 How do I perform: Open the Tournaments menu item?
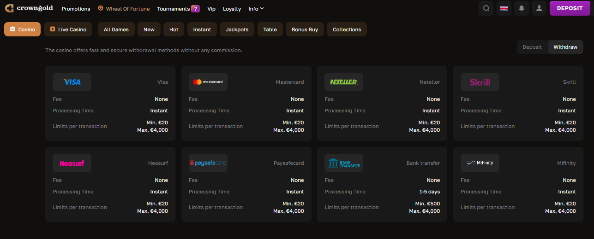(178, 9)
